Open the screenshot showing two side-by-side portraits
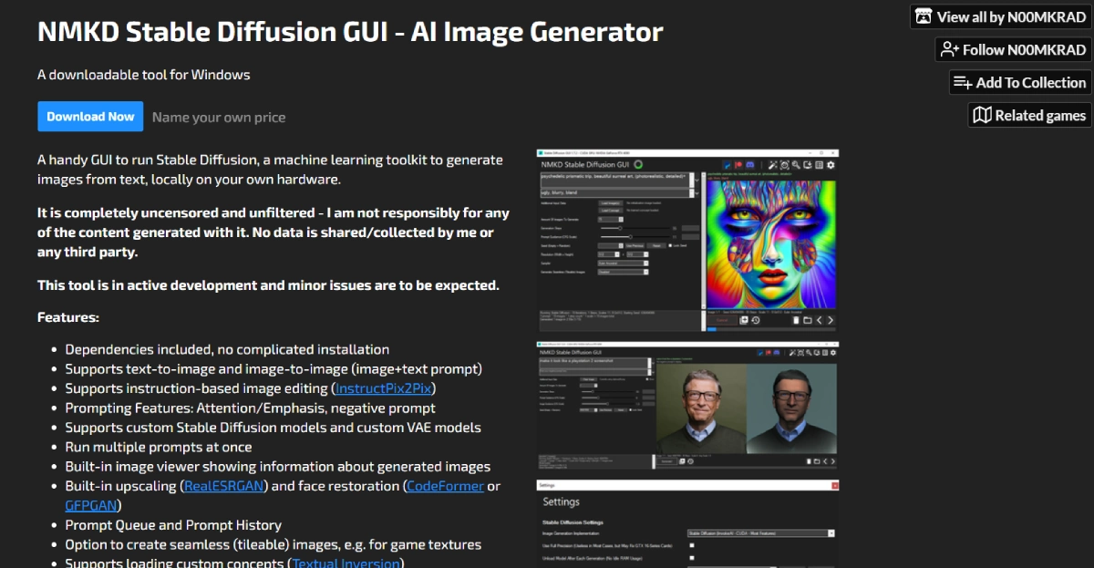This screenshot has height=568, width=1094. (x=687, y=407)
